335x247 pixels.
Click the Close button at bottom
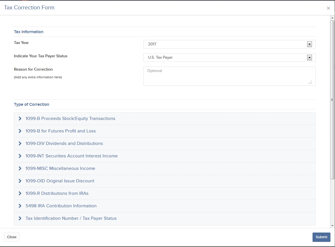click(x=12, y=237)
